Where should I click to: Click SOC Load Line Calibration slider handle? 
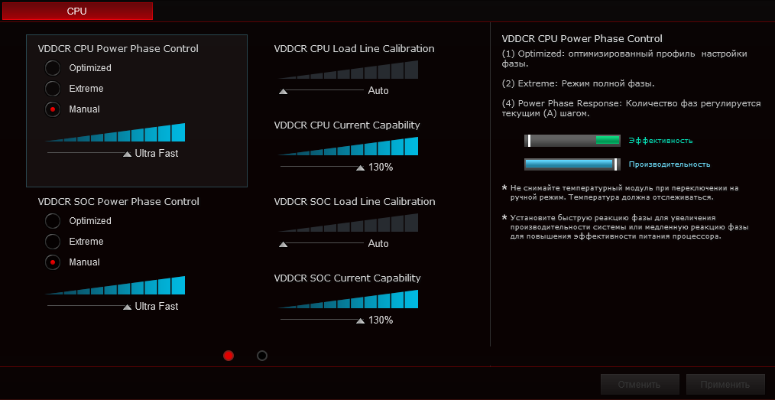click(x=284, y=244)
